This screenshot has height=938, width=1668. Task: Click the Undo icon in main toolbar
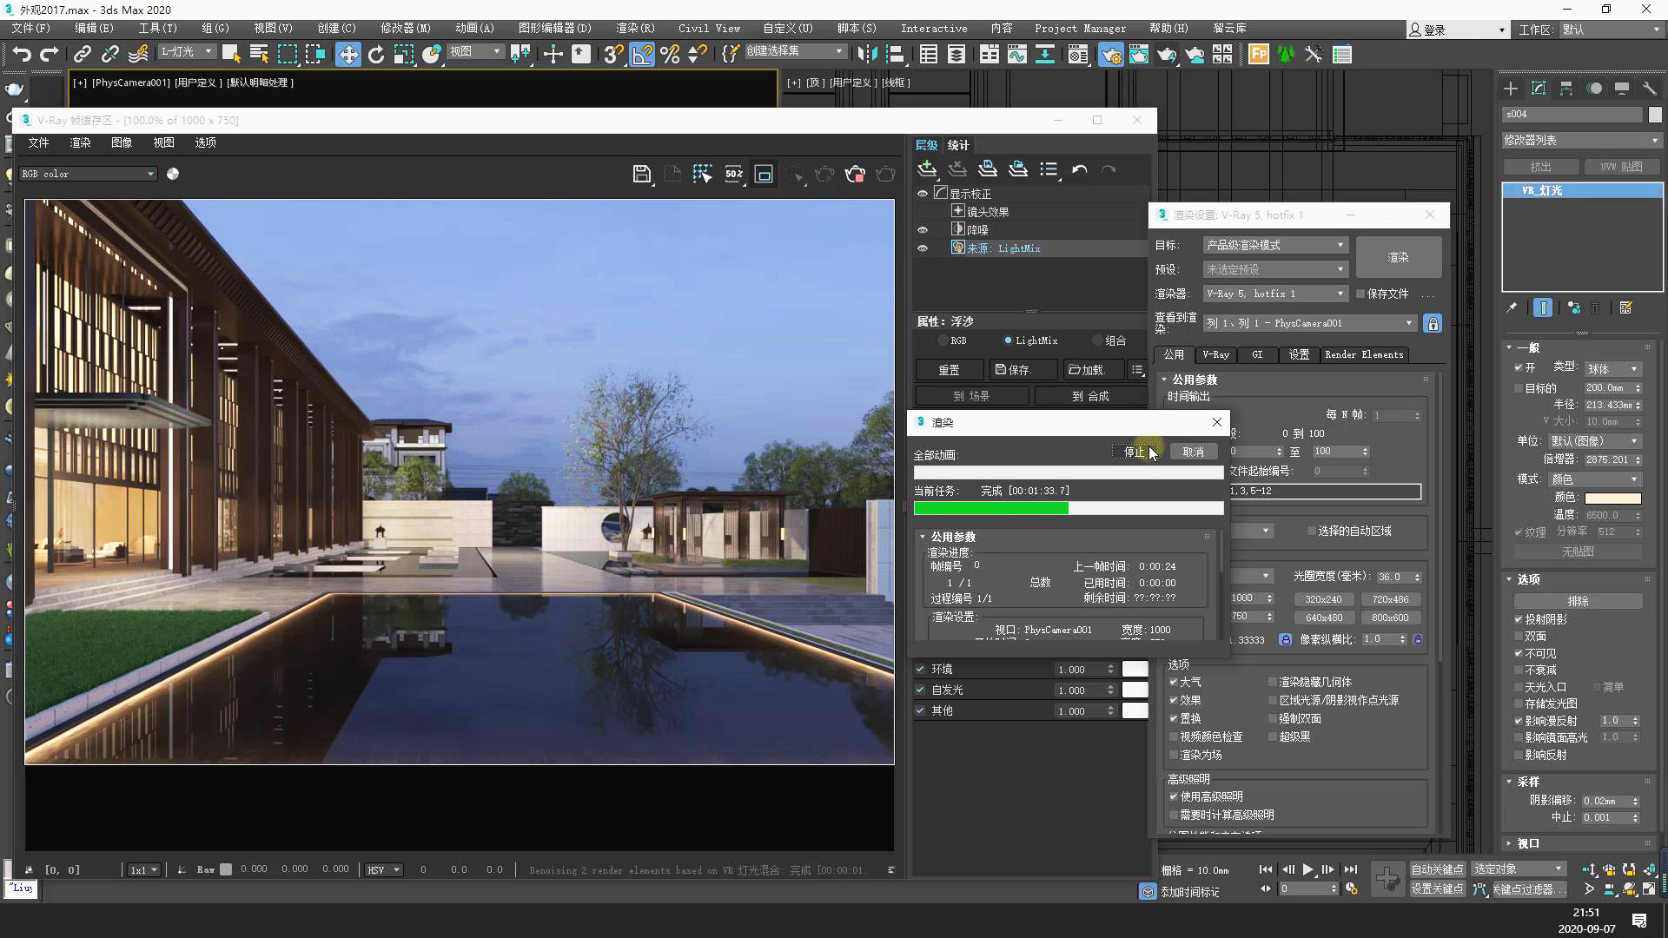pos(22,55)
